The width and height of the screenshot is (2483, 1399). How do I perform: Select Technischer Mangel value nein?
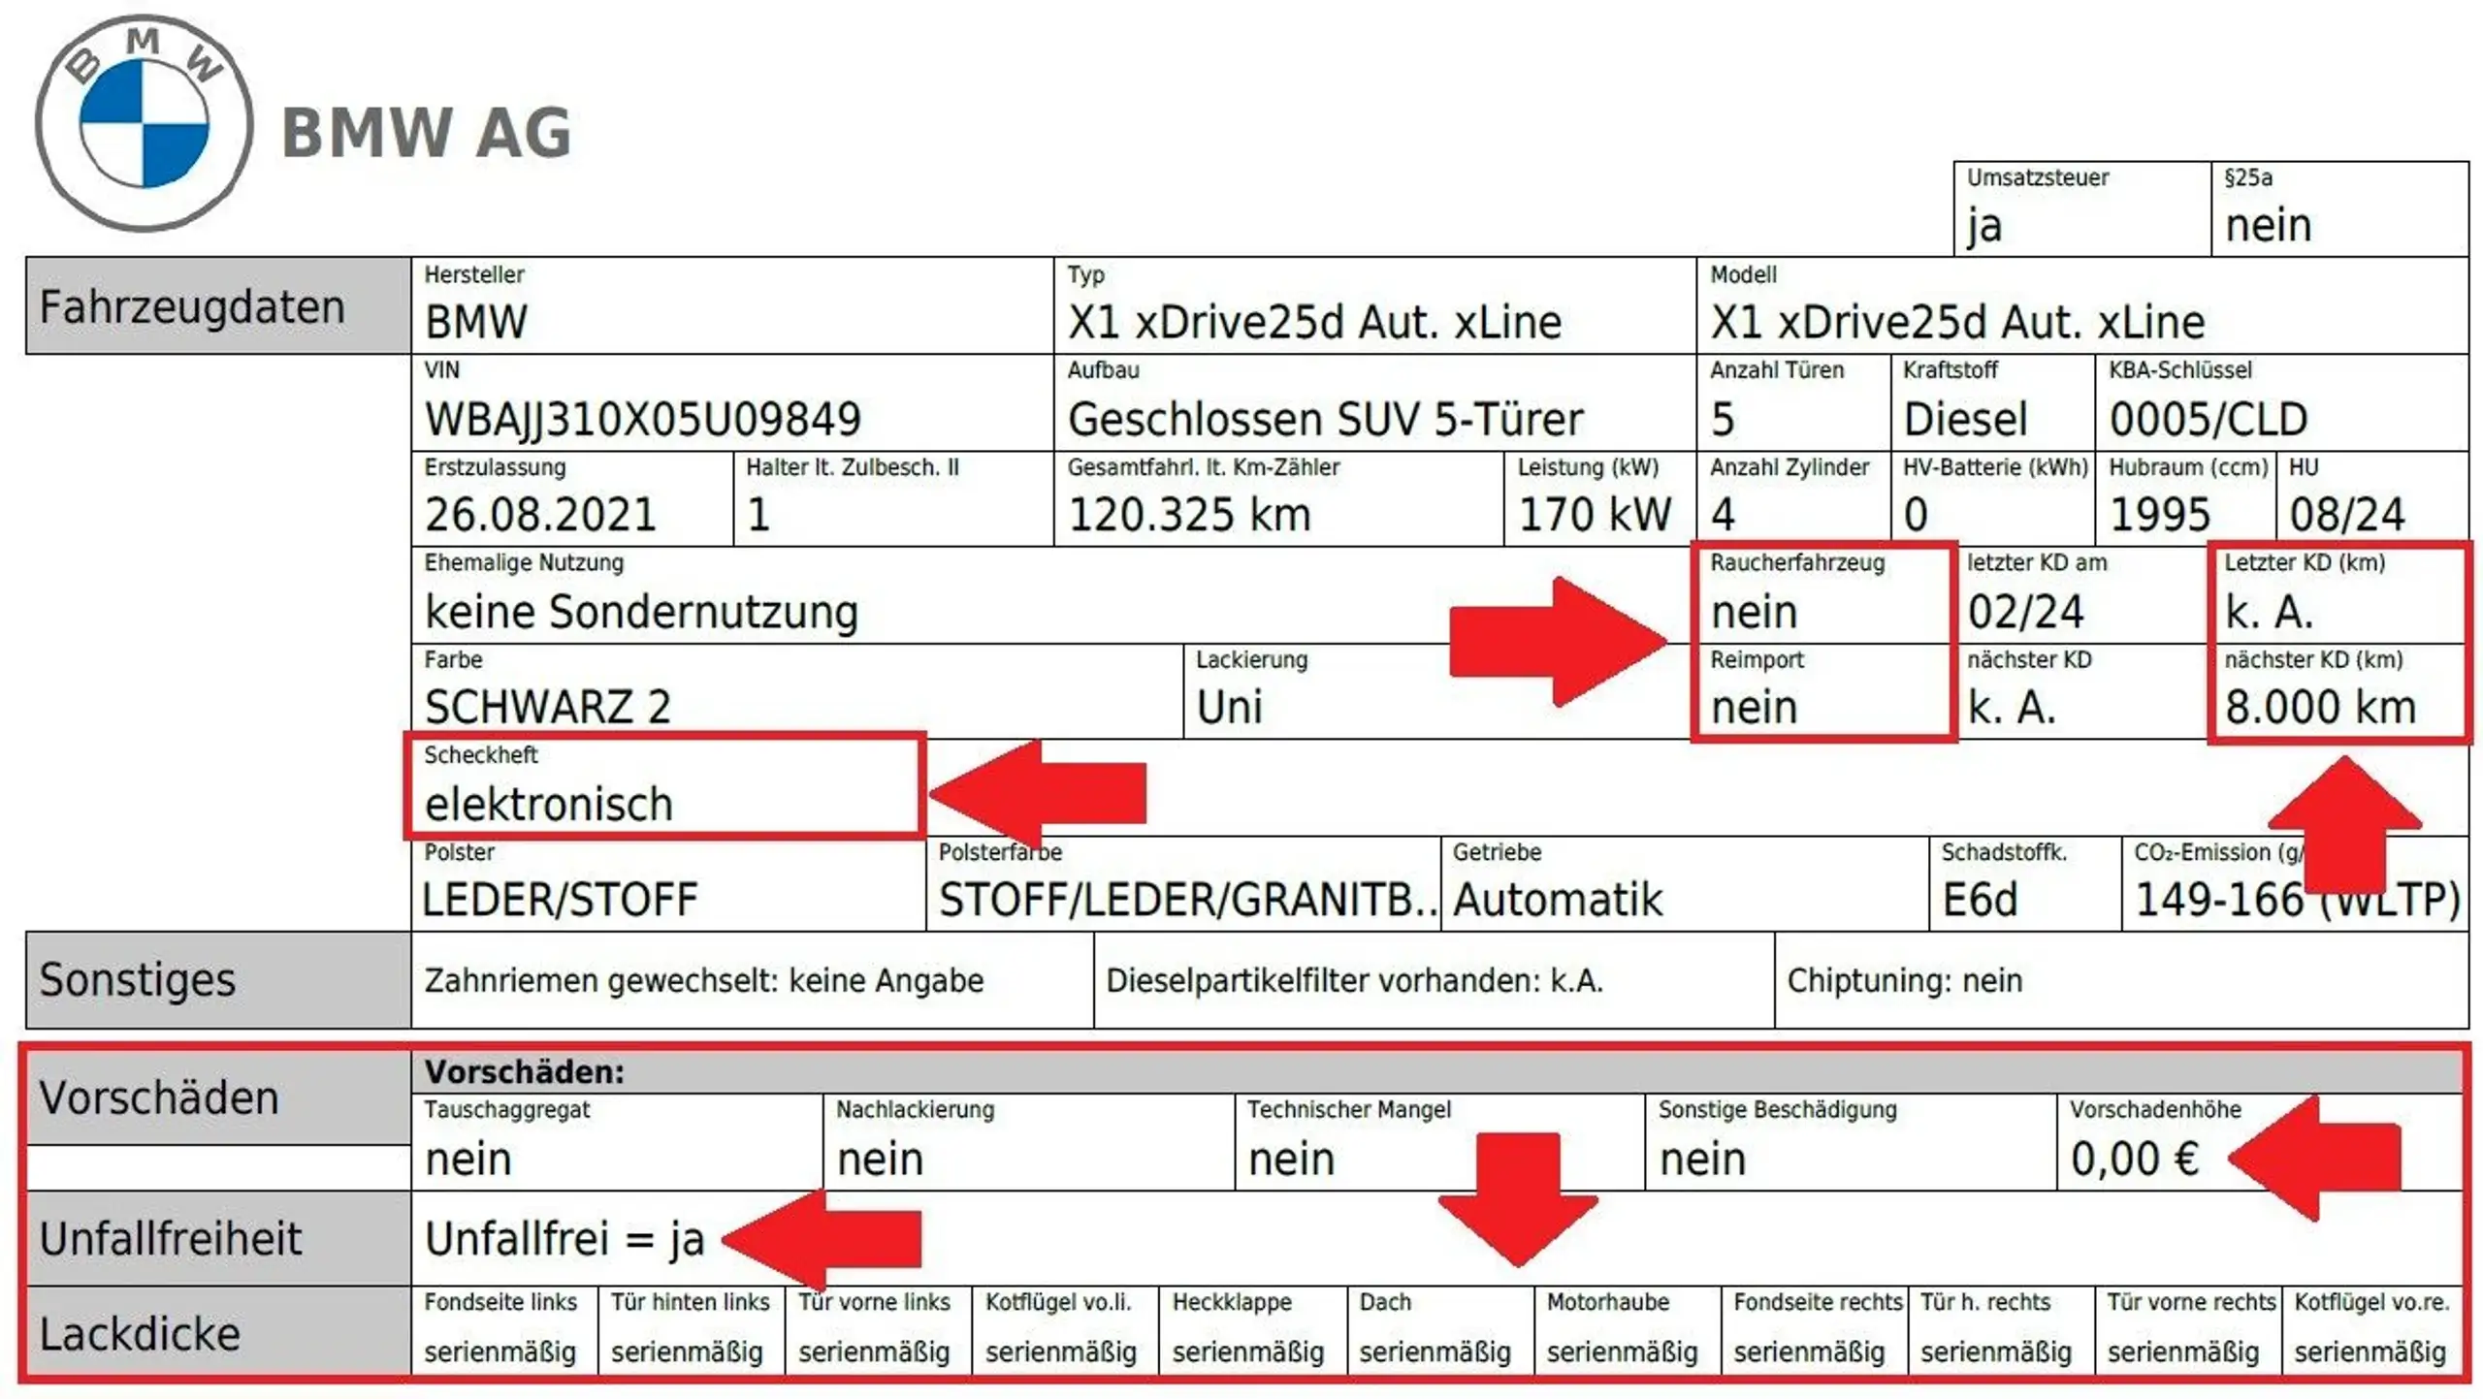pyautogui.click(x=1291, y=1159)
